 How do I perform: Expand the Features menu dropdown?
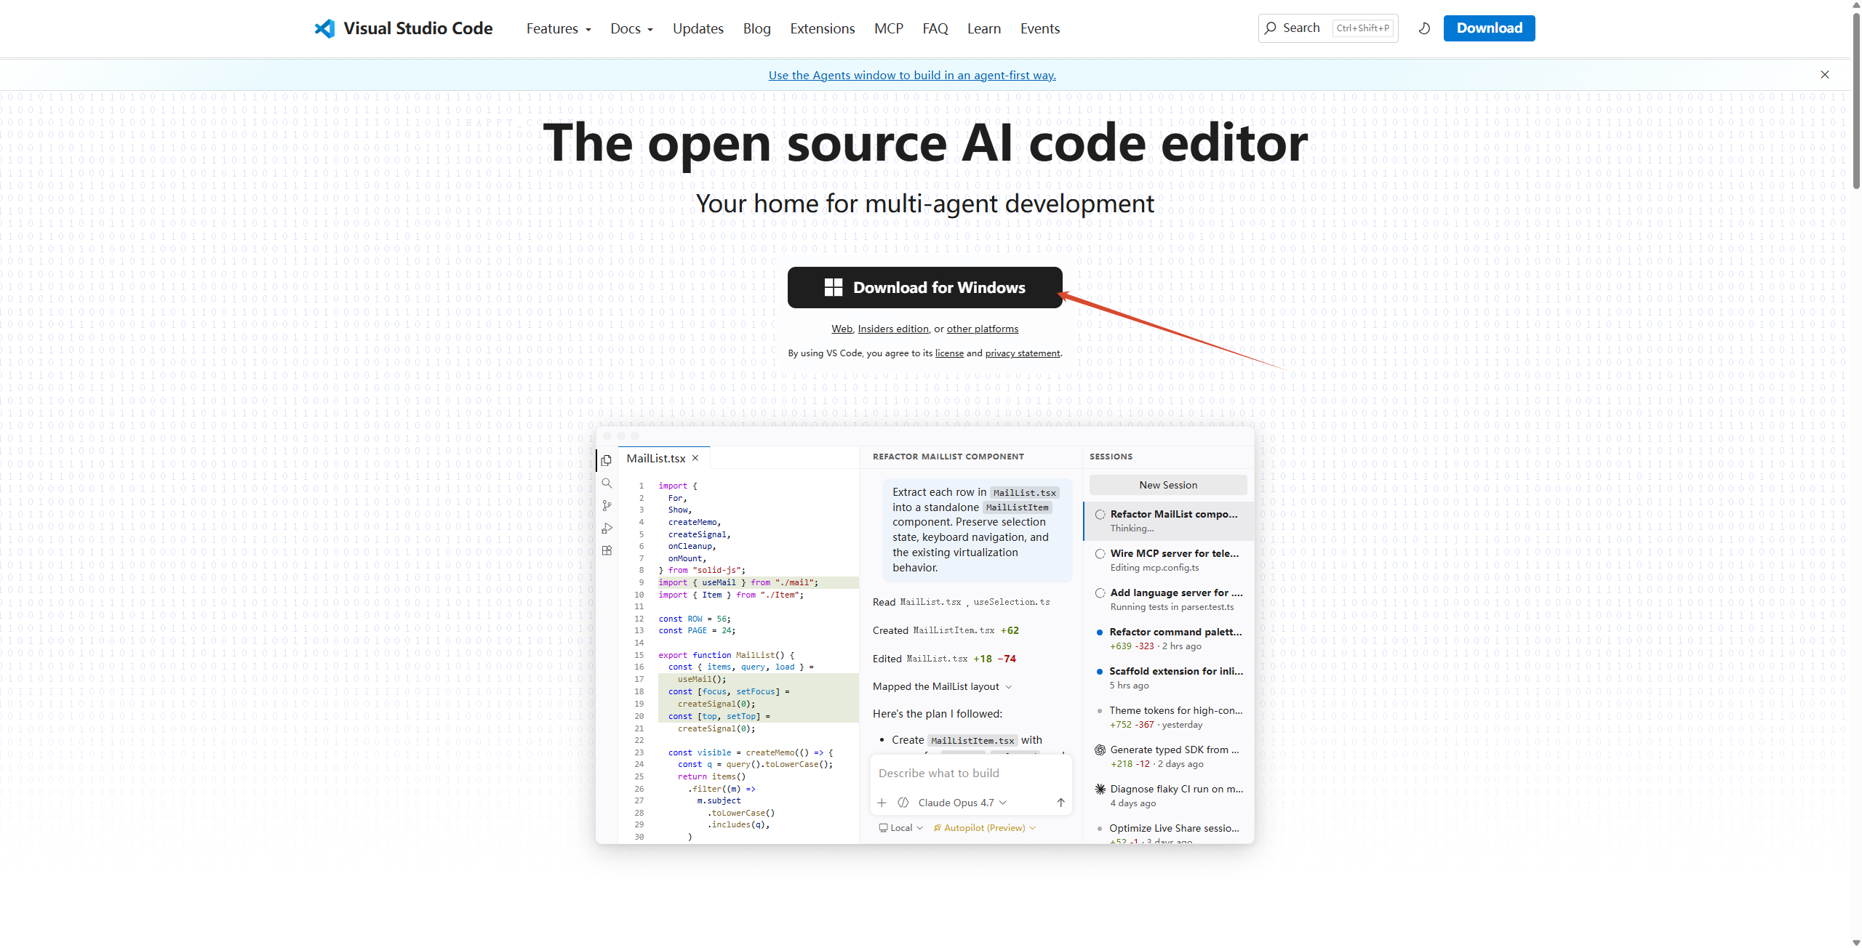[x=559, y=29]
